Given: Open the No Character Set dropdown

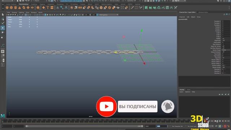Looking at the screenshot, I should pyautogui.click(x=177, y=126).
